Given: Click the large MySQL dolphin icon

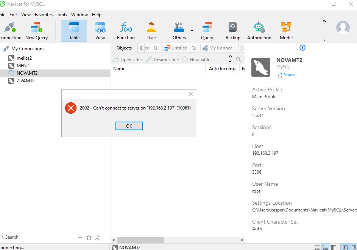Looking at the screenshot, I should pyautogui.click(x=261, y=67).
